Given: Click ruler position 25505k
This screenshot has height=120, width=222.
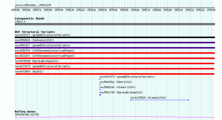Looking at the screenshot, I should click(15, 10).
